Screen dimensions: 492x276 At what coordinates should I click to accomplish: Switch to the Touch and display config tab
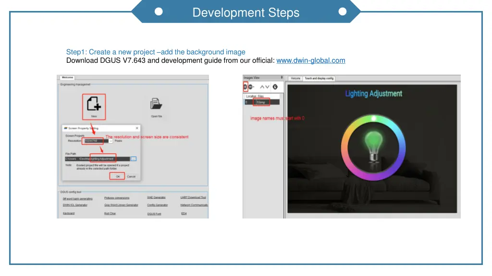[319, 79]
